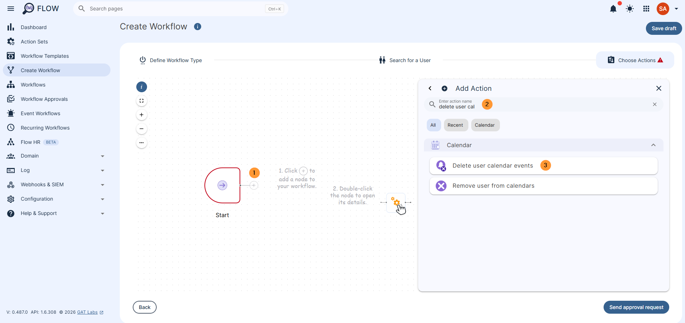This screenshot has width=685, height=323.
Task: Zoom in on the workflow canvas
Action: (x=142, y=115)
